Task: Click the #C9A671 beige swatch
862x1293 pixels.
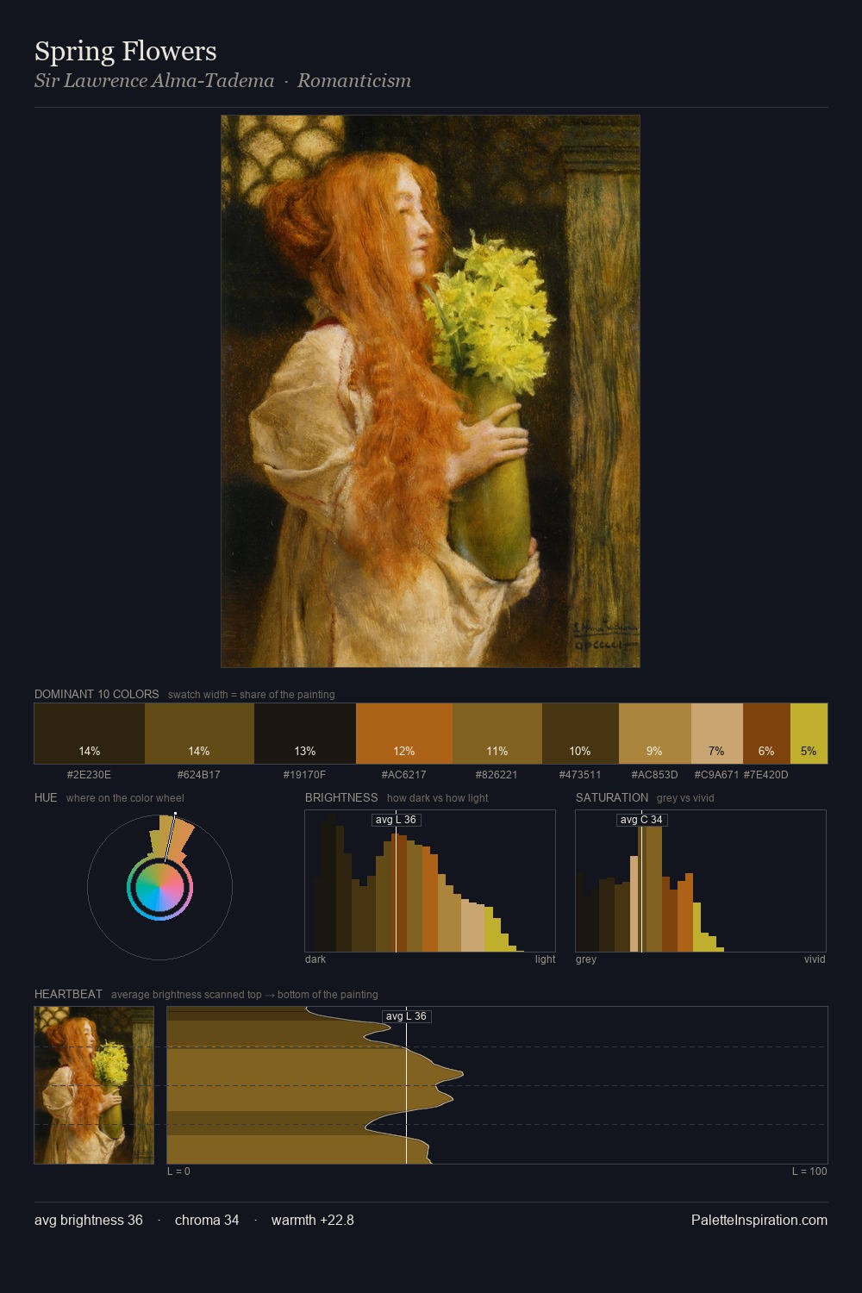Action: 717,734
